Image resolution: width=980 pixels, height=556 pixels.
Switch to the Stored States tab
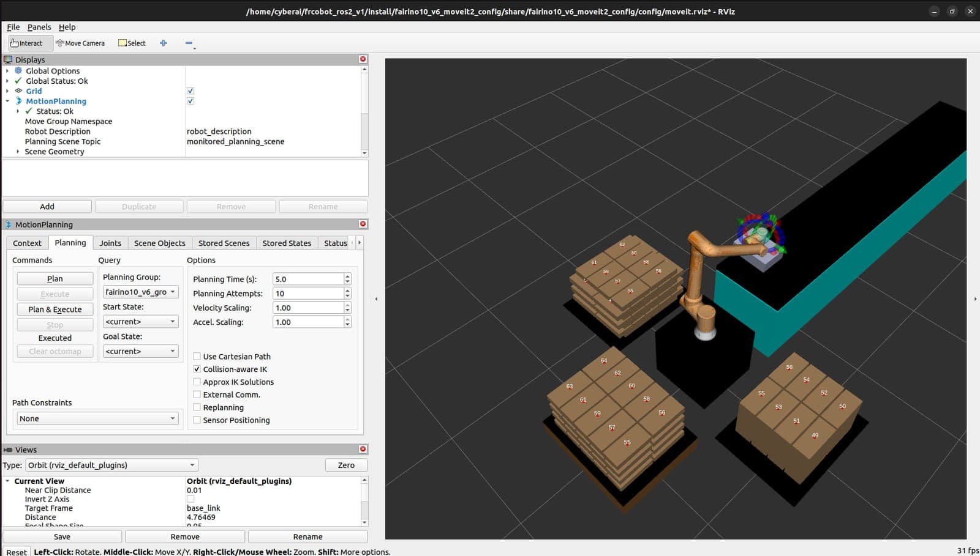tap(287, 243)
